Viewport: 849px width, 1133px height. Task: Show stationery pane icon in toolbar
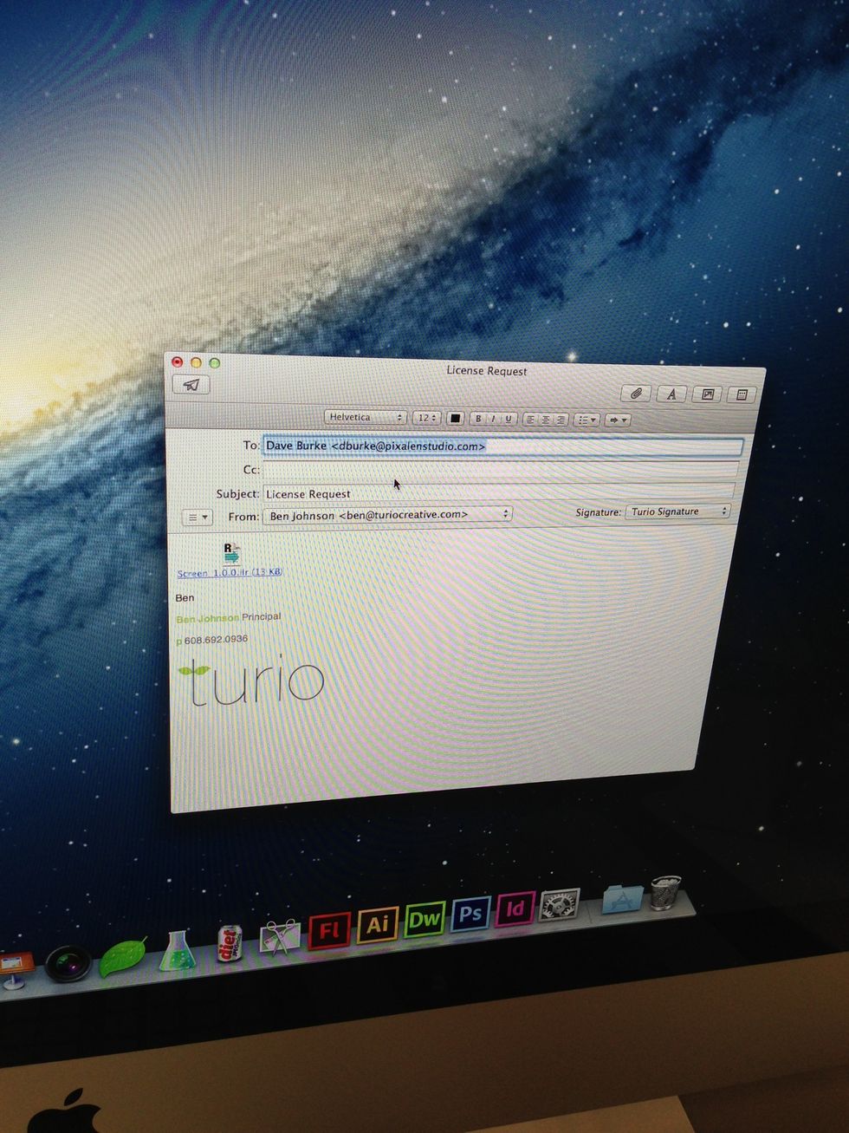[742, 394]
